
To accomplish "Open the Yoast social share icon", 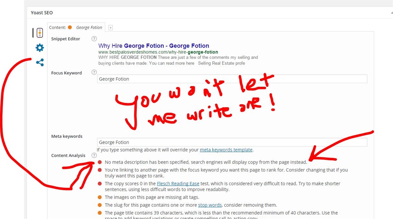I will [40, 62].
